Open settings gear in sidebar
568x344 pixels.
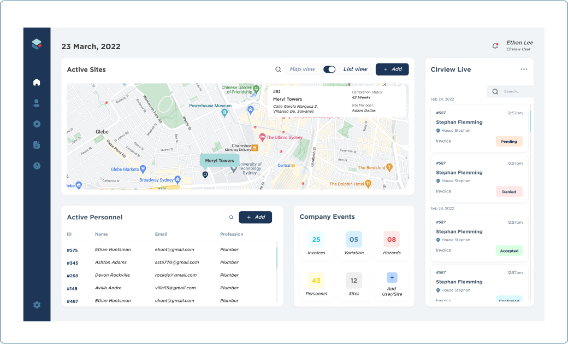37,305
